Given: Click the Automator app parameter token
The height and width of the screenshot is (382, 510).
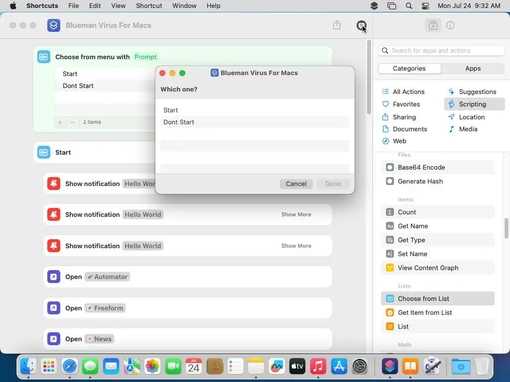Looking at the screenshot, I should point(108,277).
